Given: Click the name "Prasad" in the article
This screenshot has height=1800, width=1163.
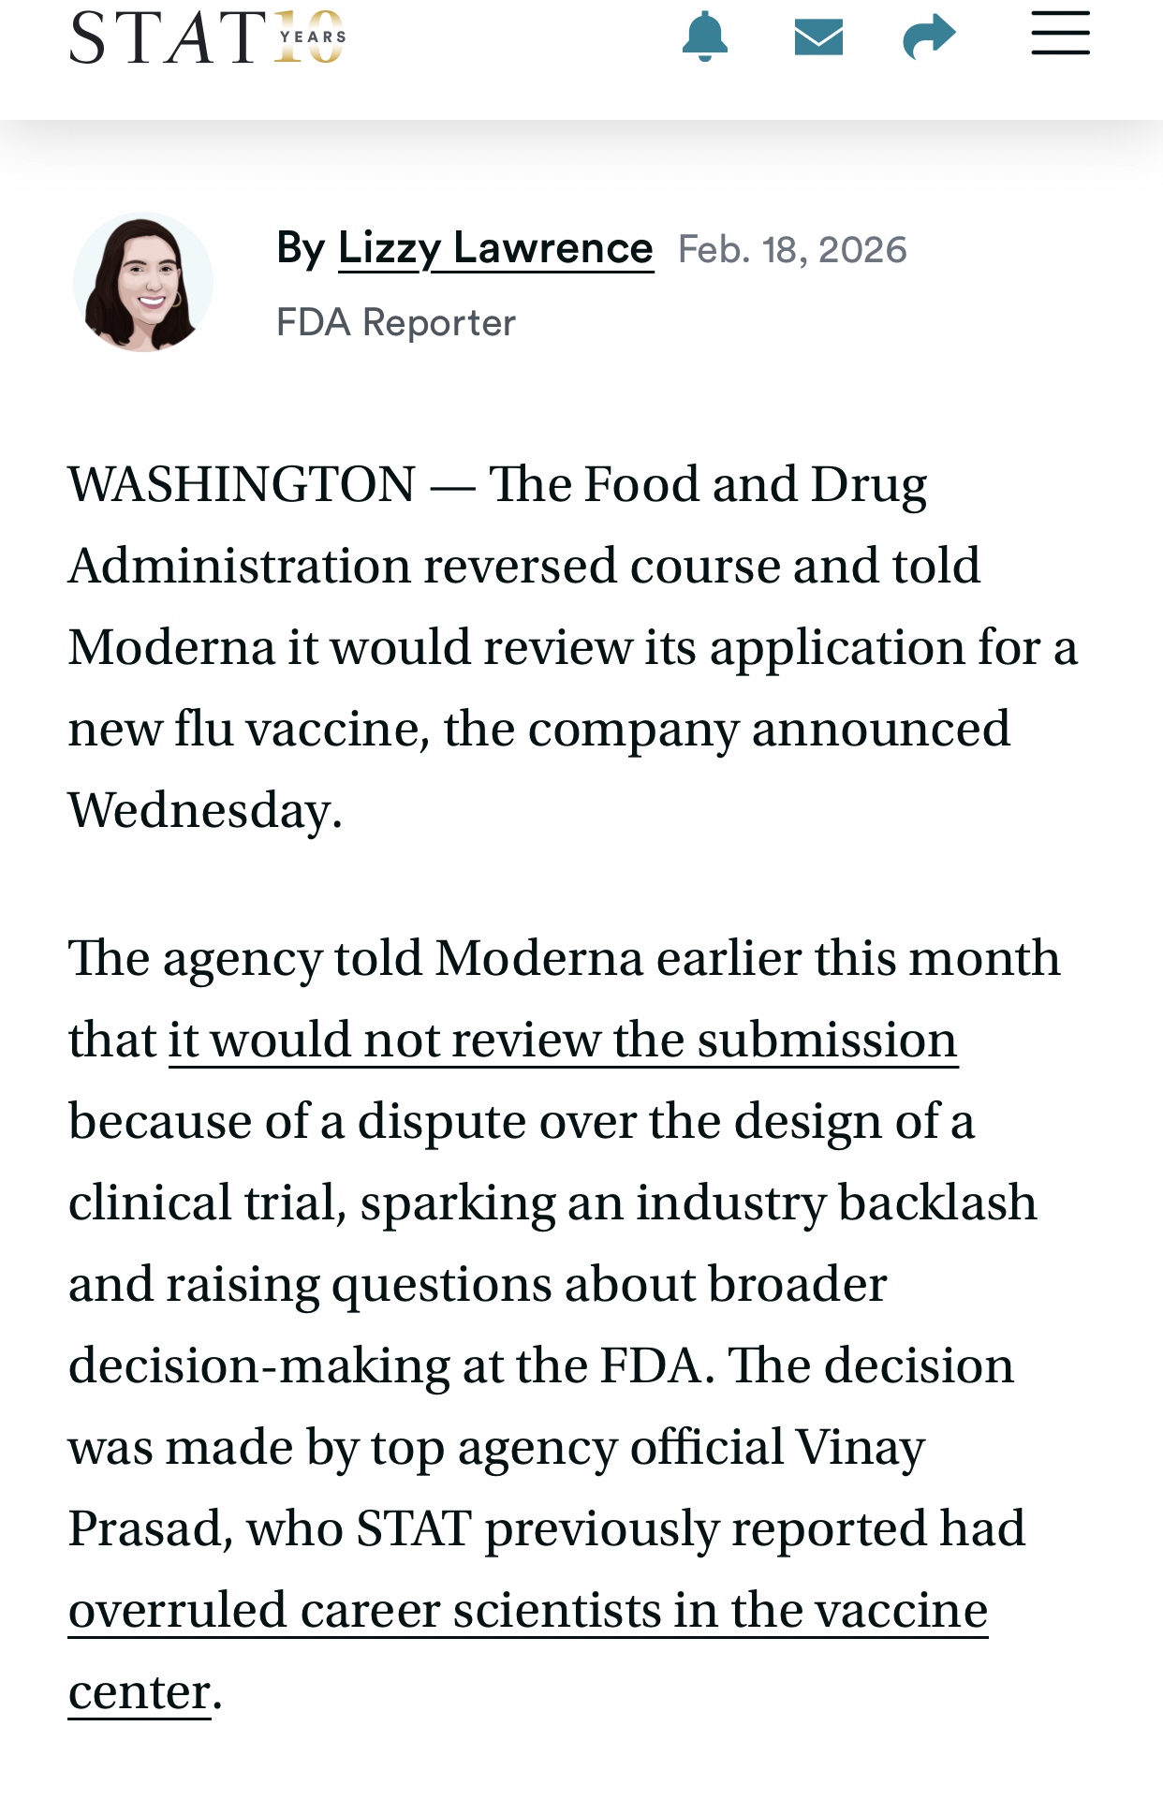Looking at the screenshot, I should click(148, 1529).
